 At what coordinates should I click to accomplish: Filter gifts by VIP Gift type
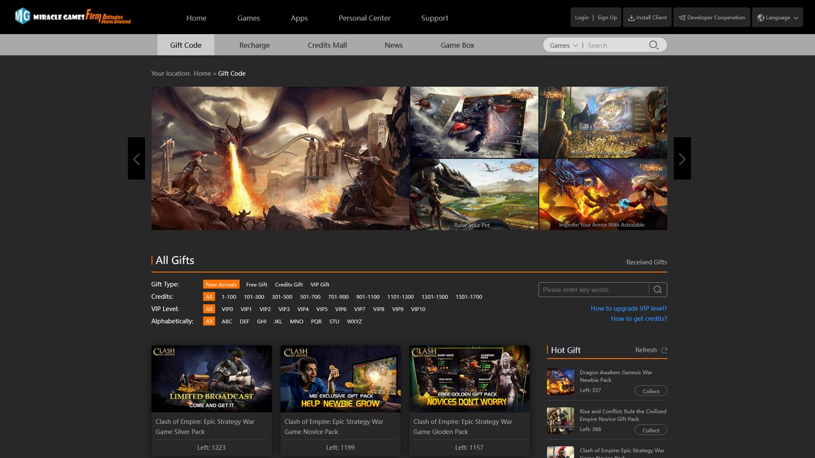(x=320, y=284)
